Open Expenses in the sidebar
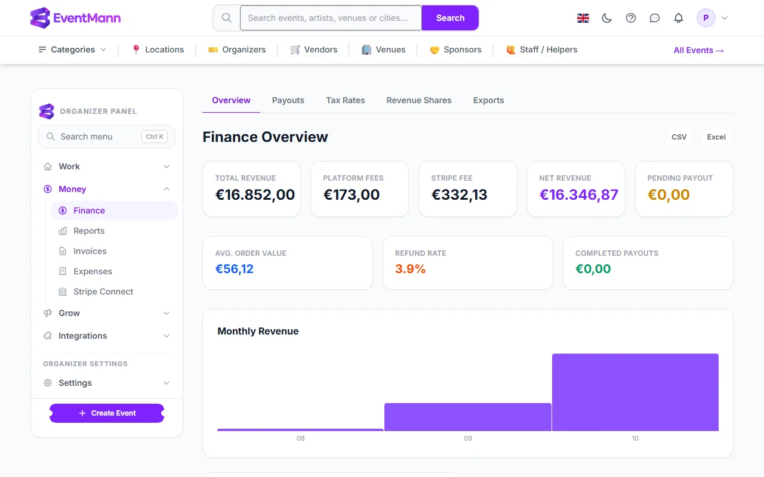 (x=114, y=271)
